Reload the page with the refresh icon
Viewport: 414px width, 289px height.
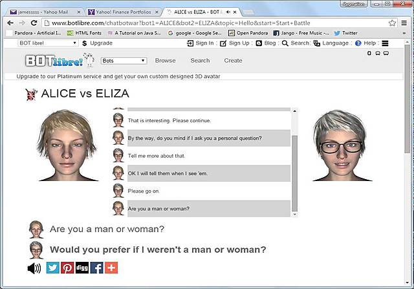tap(34, 23)
